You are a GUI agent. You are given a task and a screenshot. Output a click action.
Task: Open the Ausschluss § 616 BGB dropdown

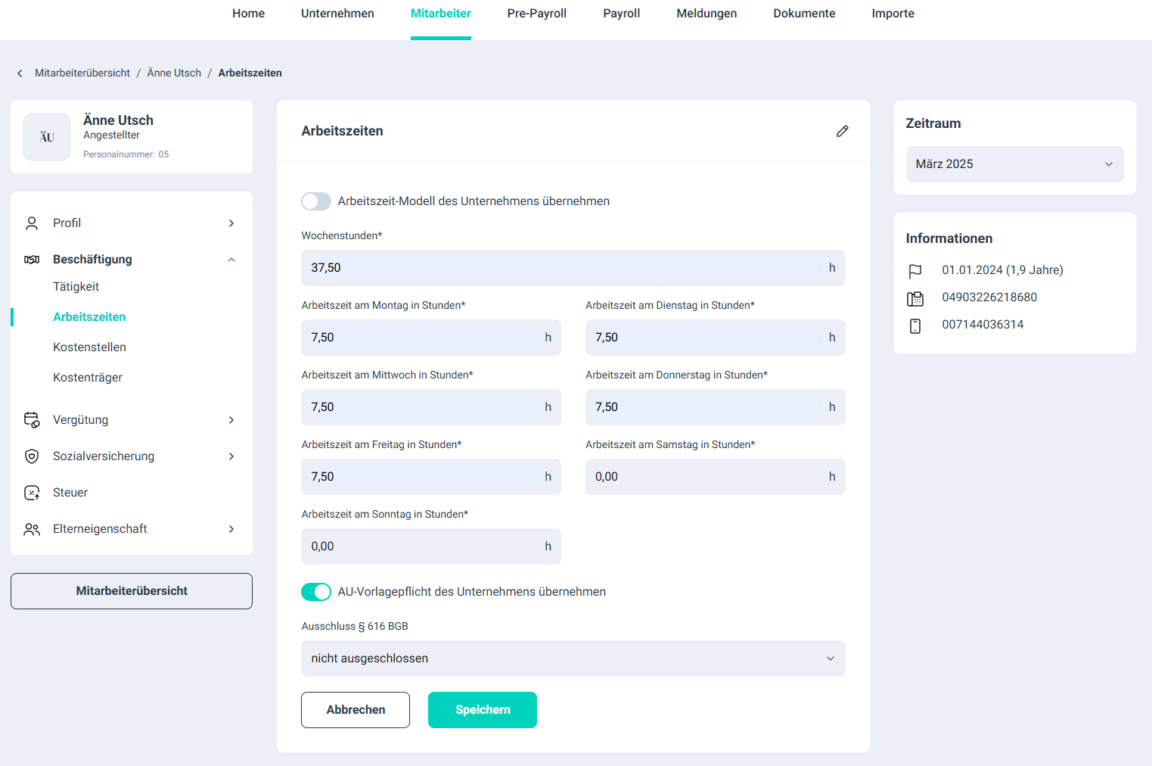pos(573,659)
